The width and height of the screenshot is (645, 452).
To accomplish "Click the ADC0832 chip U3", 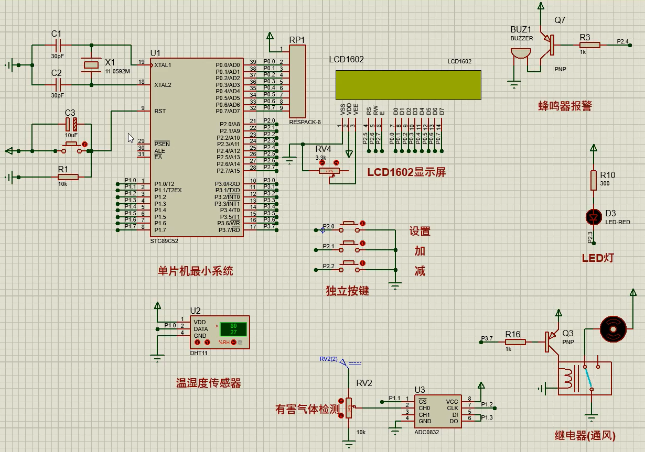I will click(x=438, y=411).
